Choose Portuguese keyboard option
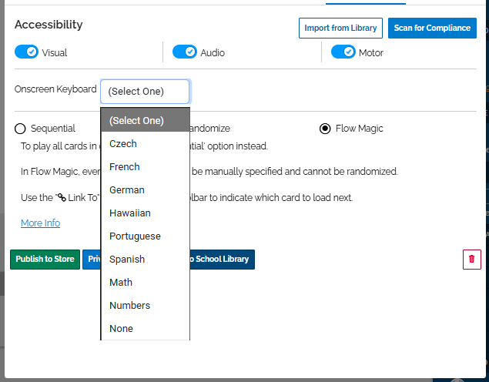This screenshot has height=382, width=489. pyautogui.click(x=146, y=236)
